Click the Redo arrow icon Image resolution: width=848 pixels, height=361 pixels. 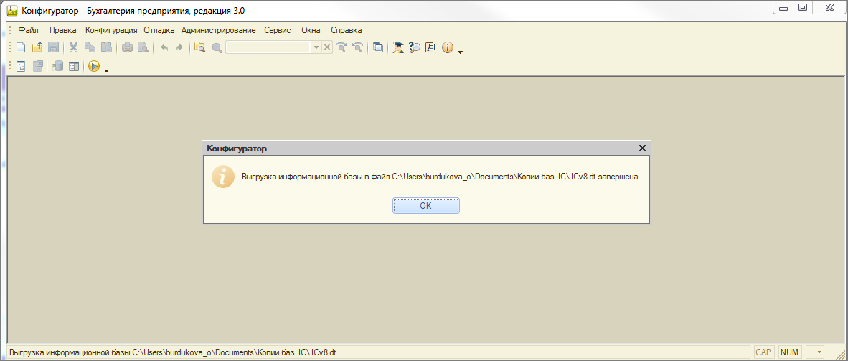179,47
